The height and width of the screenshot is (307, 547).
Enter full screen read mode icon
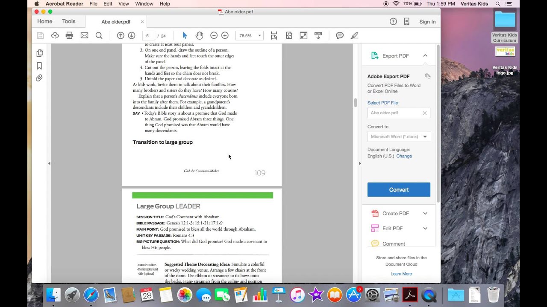[303, 35]
